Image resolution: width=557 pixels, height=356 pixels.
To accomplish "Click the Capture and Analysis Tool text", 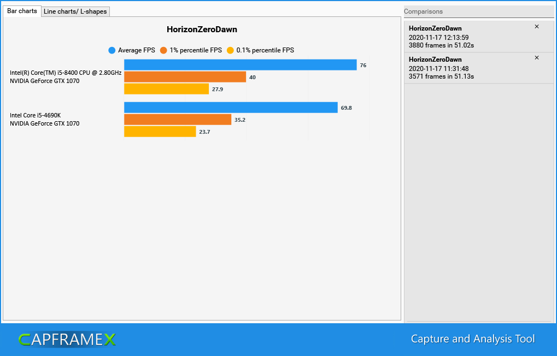I will [x=473, y=339].
